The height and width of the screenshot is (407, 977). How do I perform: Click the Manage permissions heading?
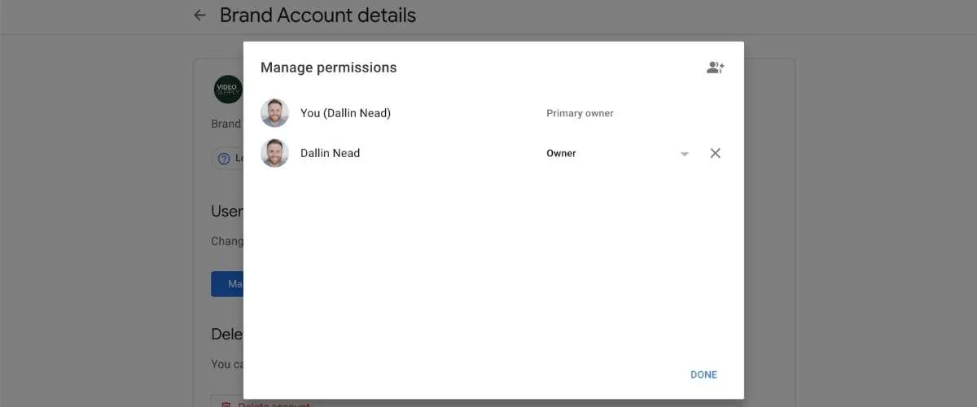pos(328,68)
